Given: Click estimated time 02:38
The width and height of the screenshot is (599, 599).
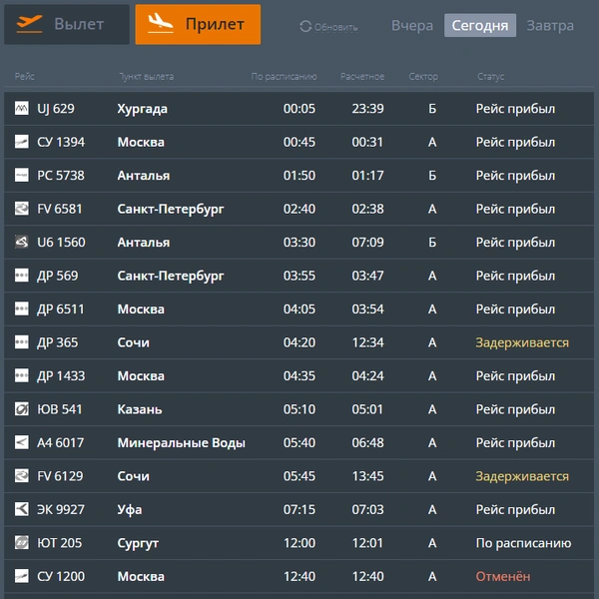Looking at the screenshot, I should pos(367,209).
